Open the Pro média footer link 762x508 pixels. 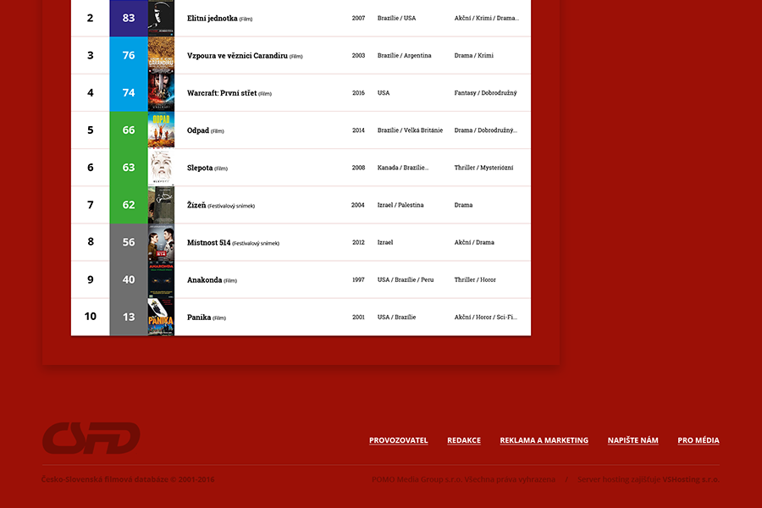[x=698, y=440]
